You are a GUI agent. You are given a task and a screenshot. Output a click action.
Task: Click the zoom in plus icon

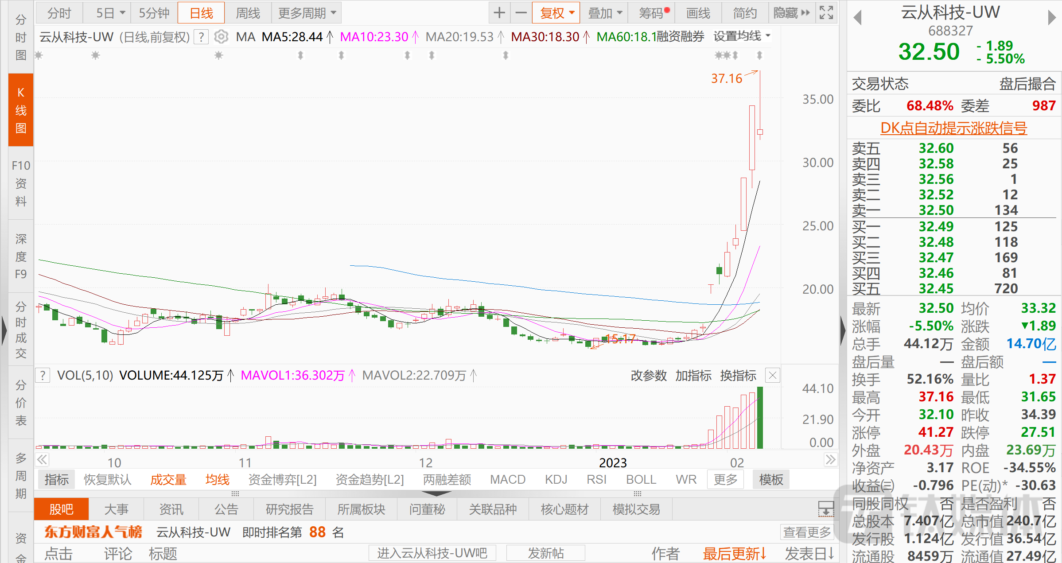(x=499, y=13)
